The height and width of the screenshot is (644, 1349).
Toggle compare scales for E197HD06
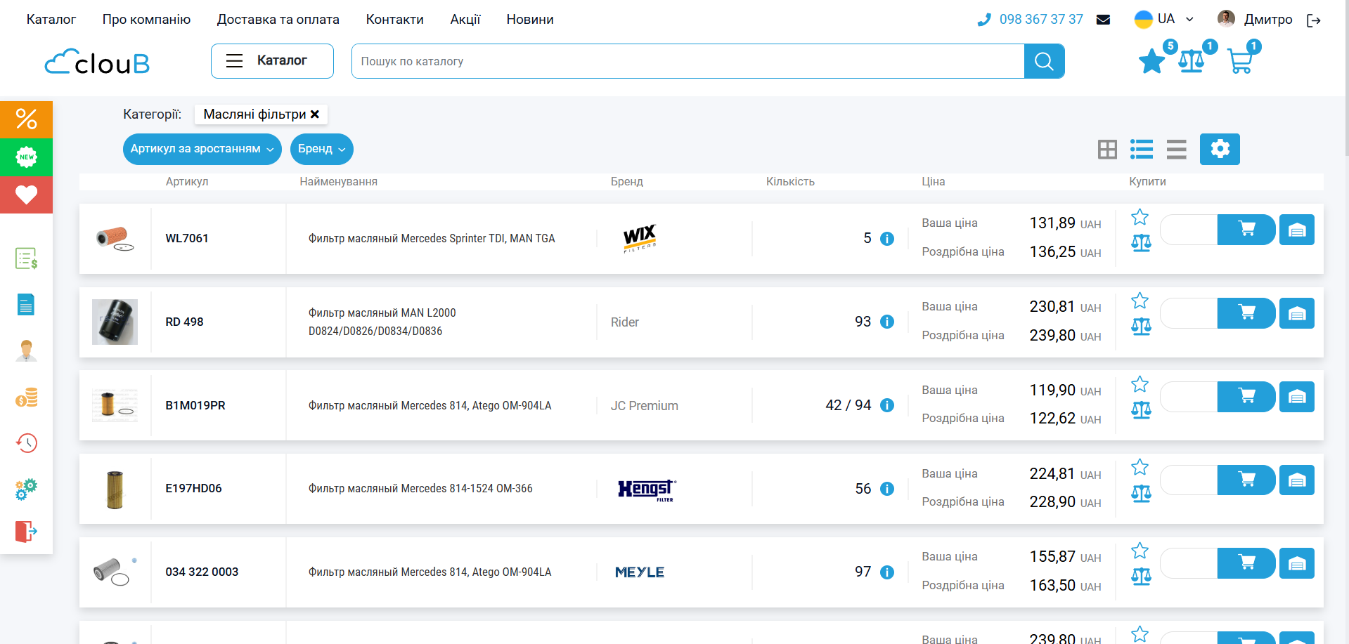coord(1141,494)
